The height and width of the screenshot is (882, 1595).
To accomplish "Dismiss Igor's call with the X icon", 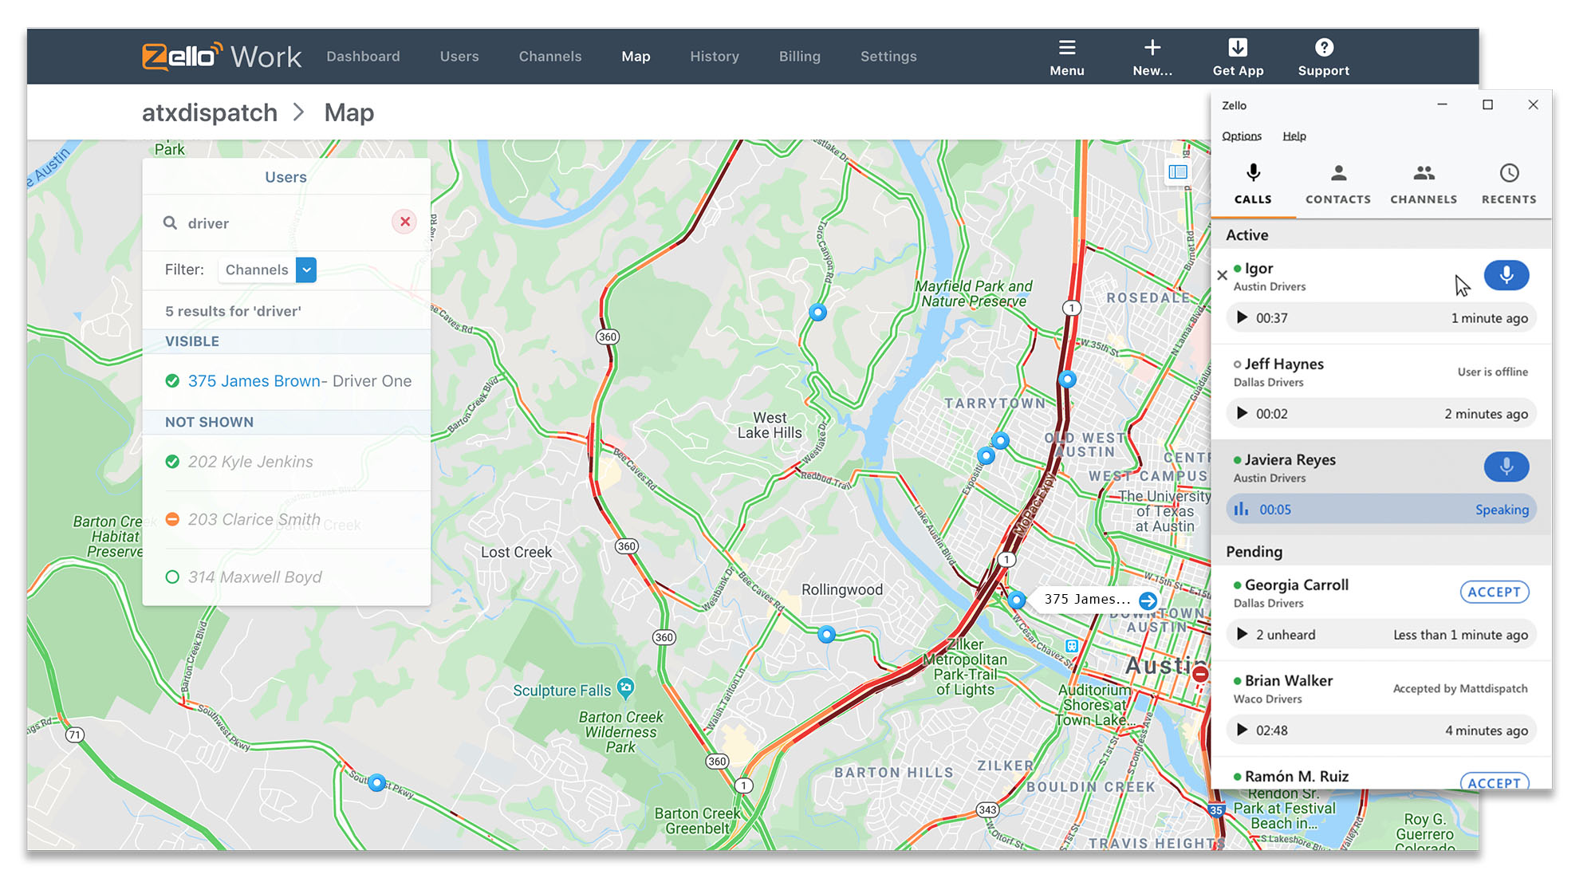I will point(1222,276).
